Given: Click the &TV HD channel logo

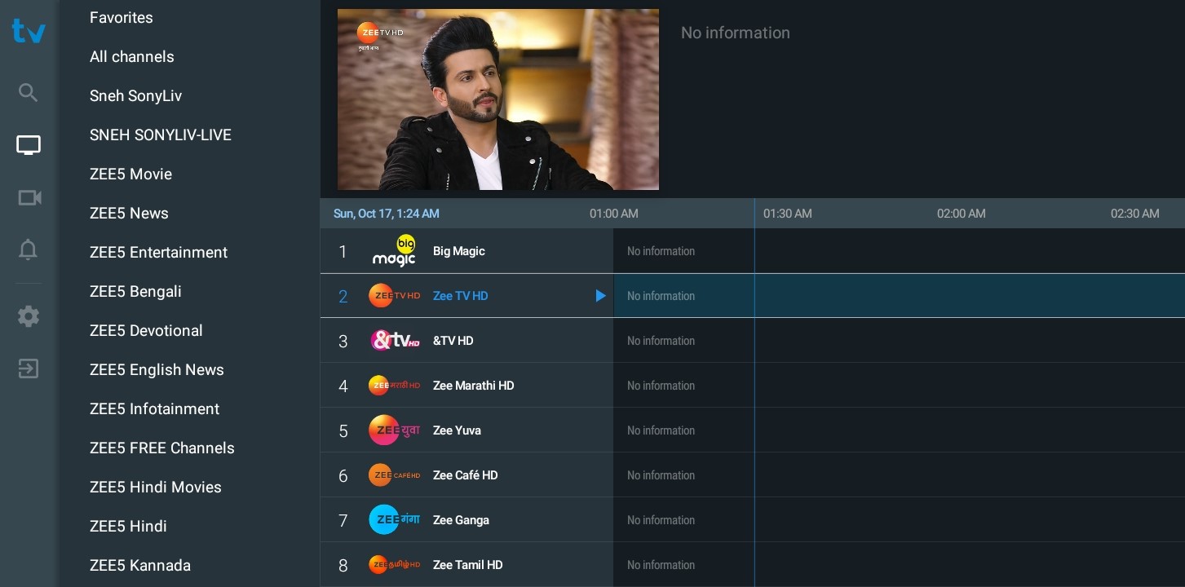Looking at the screenshot, I should coord(395,341).
